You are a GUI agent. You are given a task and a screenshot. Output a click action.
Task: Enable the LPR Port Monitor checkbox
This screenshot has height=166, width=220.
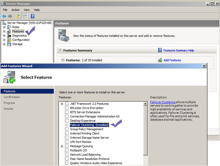pyautogui.click(x=67, y=142)
